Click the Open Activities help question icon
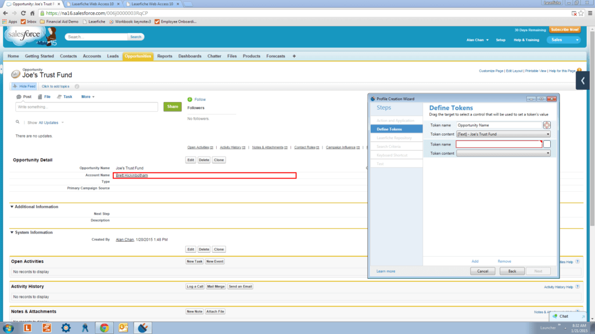The image size is (595, 334). coord(577,262)
